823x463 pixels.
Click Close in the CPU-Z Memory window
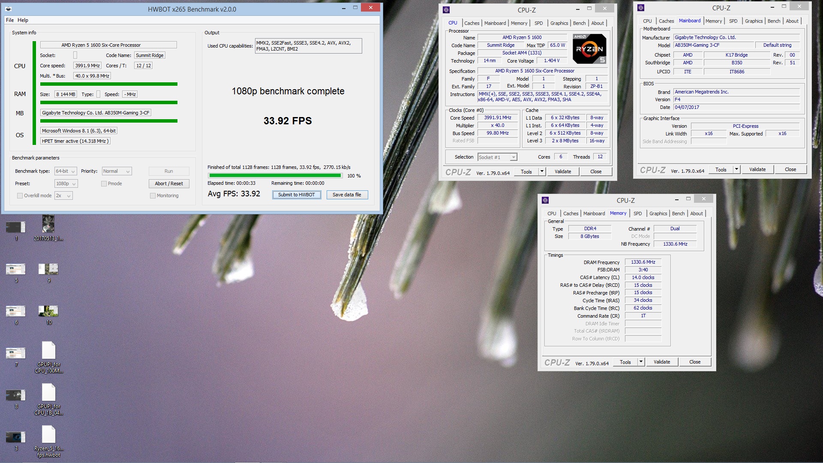pyautogui.click(x=695, y=362)
